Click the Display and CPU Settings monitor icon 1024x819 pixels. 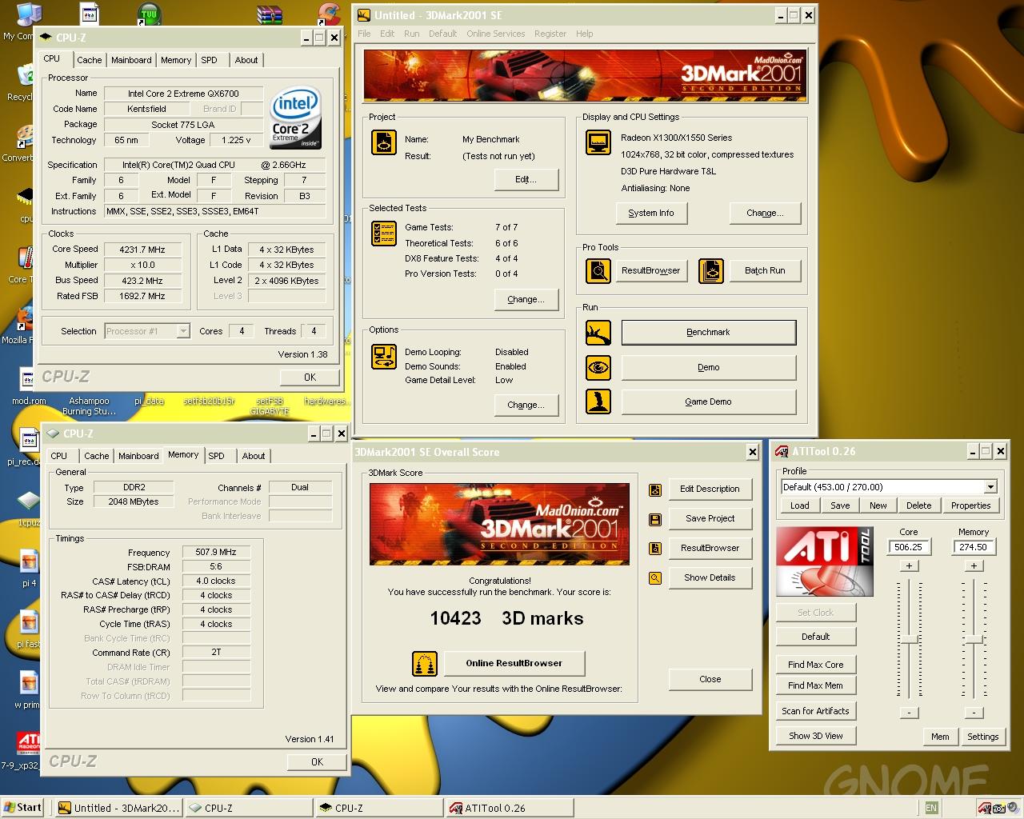pos(598,142)
